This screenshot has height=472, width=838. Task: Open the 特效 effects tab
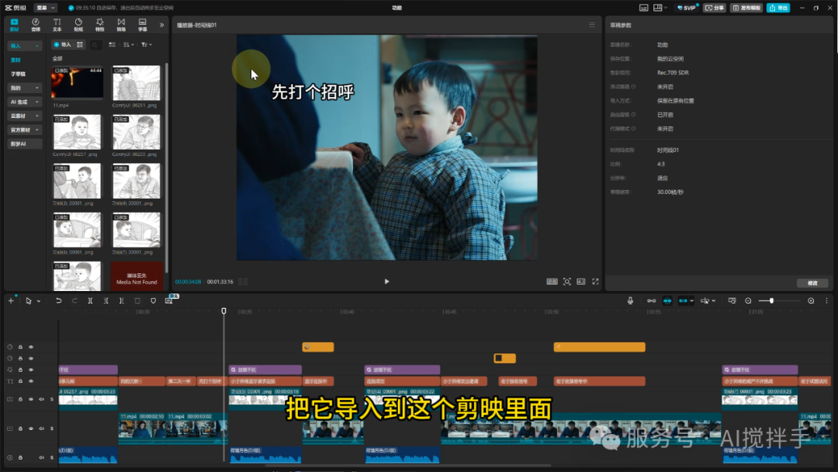click(99, 25)
